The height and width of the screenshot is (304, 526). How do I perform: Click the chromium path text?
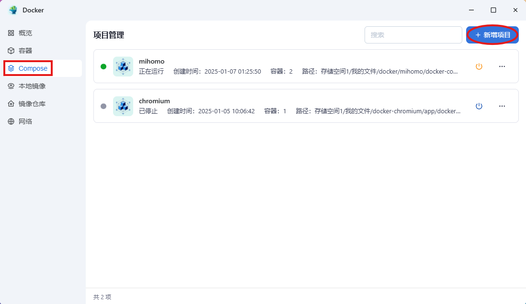[x=378, y=111]
